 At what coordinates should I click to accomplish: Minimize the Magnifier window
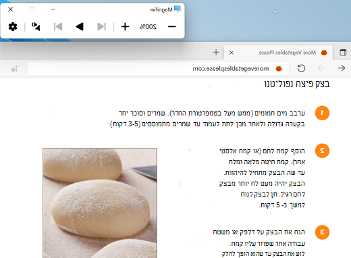[53, 9]
